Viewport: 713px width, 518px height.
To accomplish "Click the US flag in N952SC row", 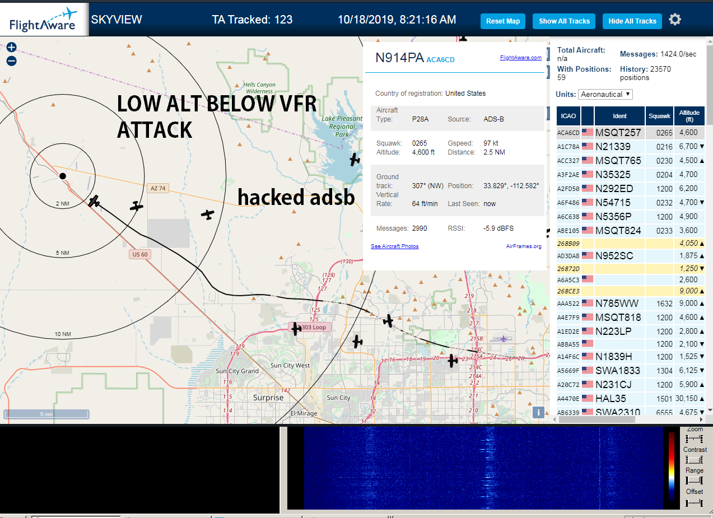I will click(x=588, y=255).
